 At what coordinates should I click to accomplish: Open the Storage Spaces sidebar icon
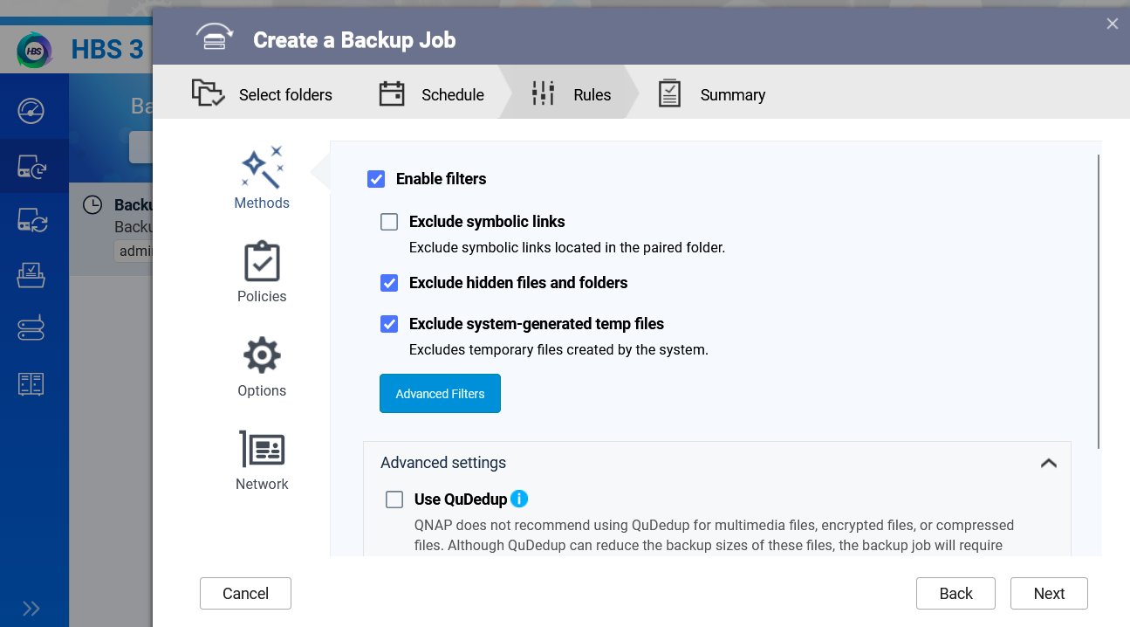[31, 329]
